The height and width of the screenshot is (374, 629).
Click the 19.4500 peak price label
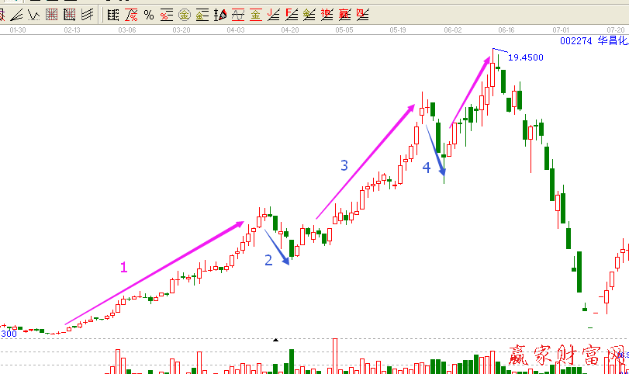point(525,57)
